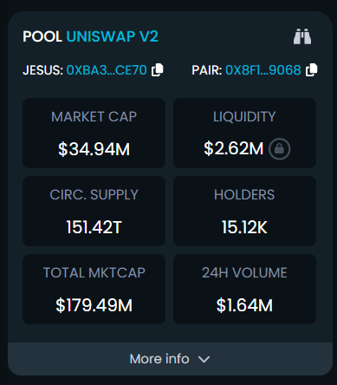The height and width of the screenshot is (385, 337).
Task: Click the JESUS: token label
Action: pos(43,70)
